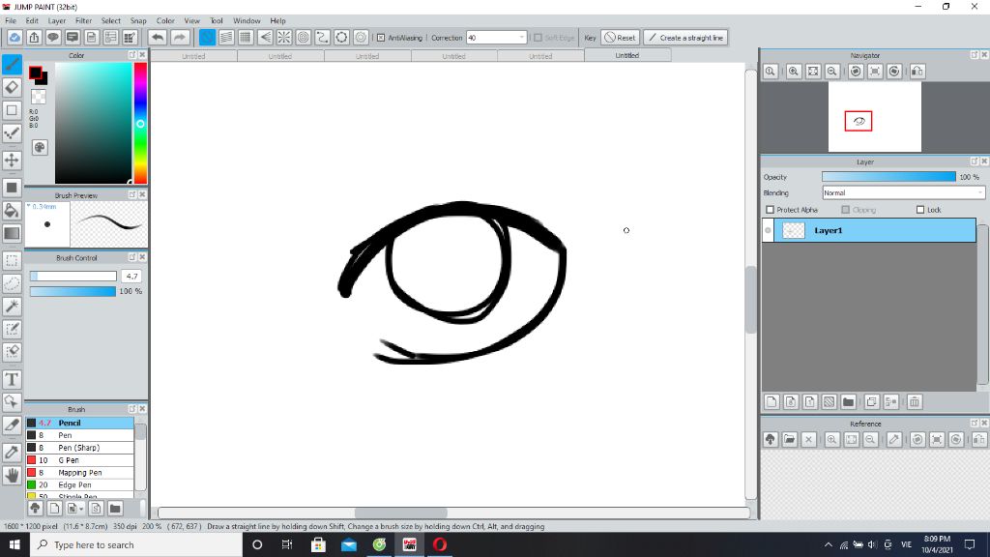Adjust the brush size slider

point(73,276)
